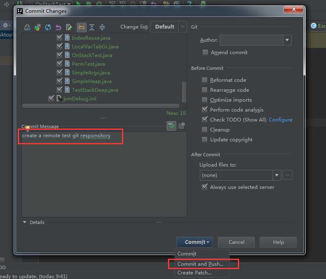326x279 pixels.
Task: Click the Expand All icon
Action: [x=92, y=27]
